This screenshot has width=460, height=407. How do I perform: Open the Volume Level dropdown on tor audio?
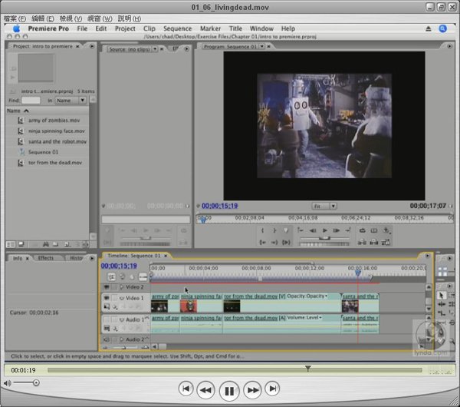(x=320, y=318)
